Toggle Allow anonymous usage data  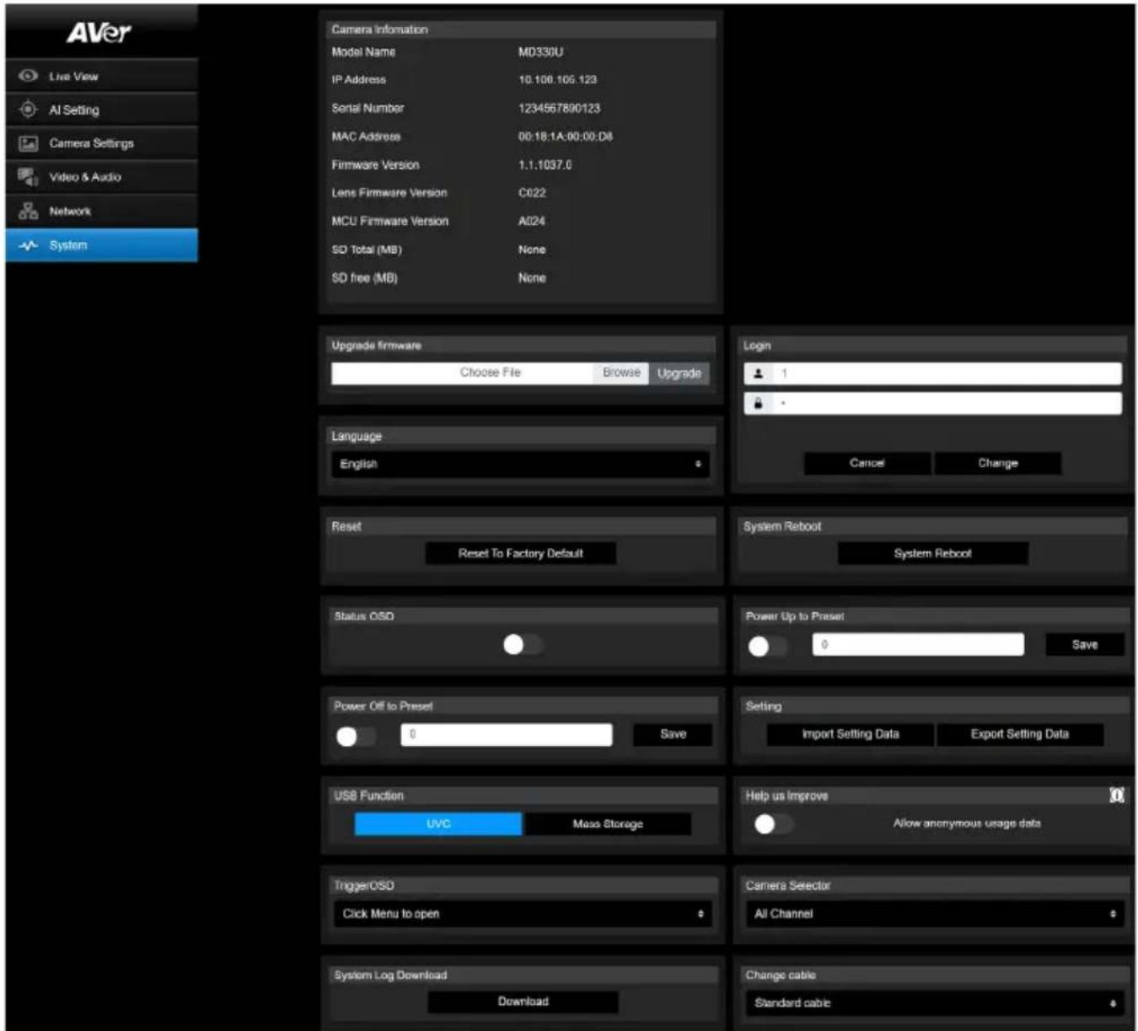tap(773, 824)
